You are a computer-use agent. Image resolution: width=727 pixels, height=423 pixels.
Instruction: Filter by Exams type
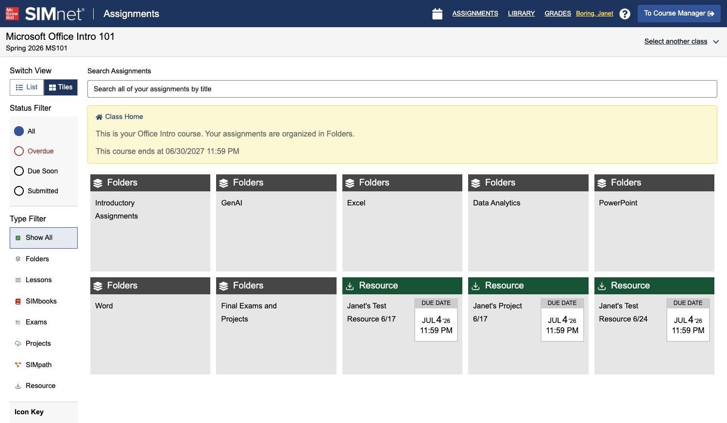point(44,322)
